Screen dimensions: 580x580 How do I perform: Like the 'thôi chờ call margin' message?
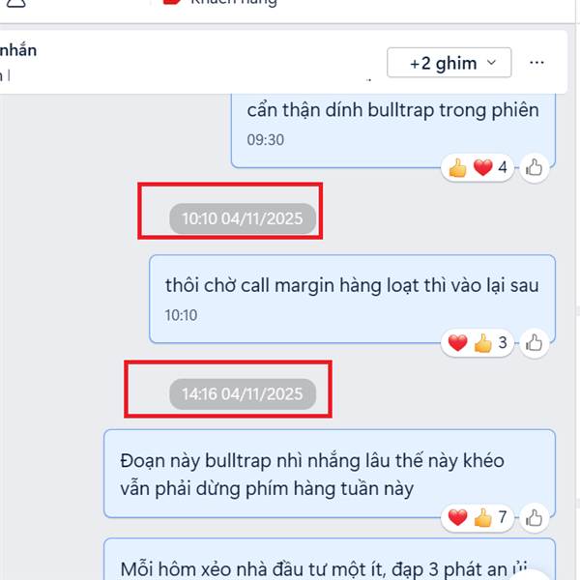point(534,343)
